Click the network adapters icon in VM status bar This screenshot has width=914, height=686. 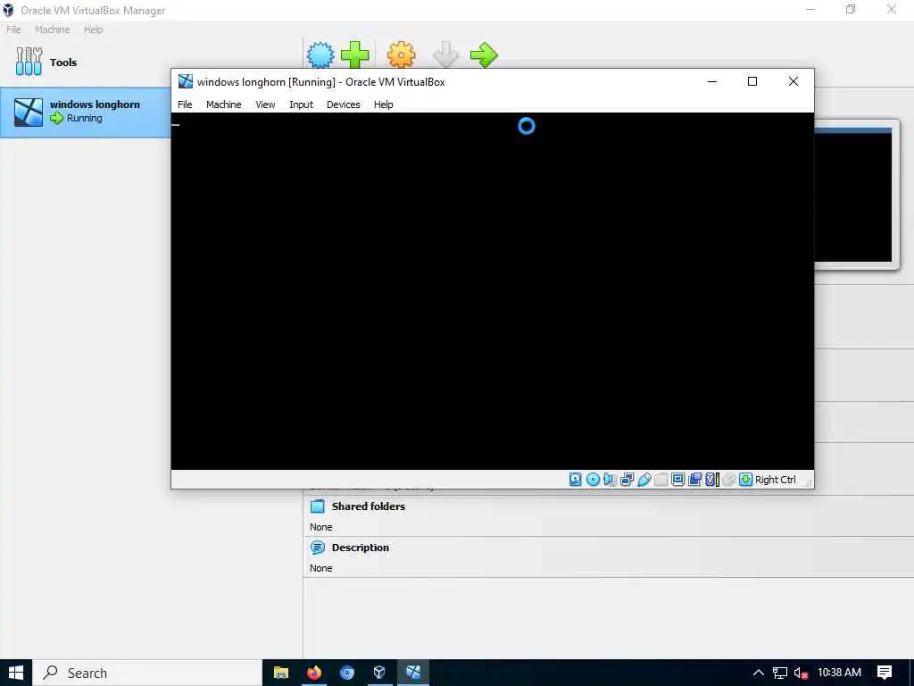click(x=627, y=480)
